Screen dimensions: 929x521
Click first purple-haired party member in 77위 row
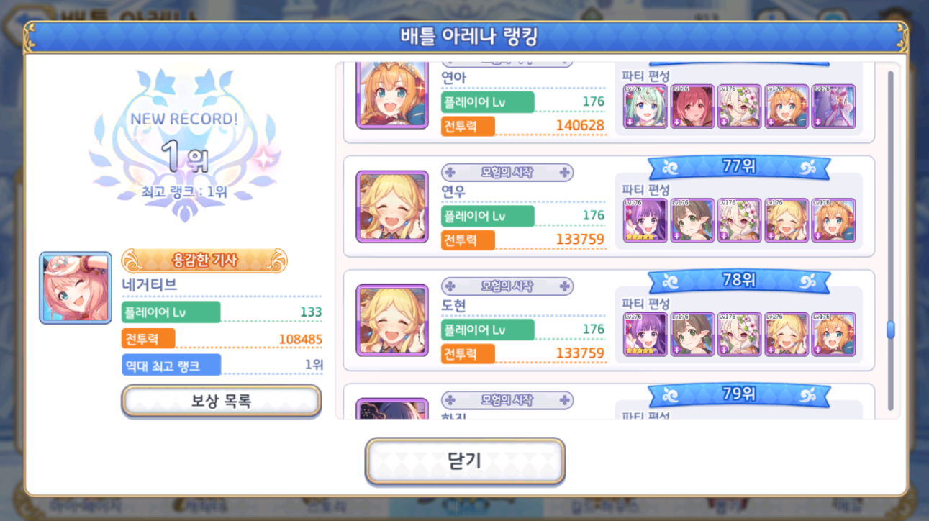tap(645, 220)
